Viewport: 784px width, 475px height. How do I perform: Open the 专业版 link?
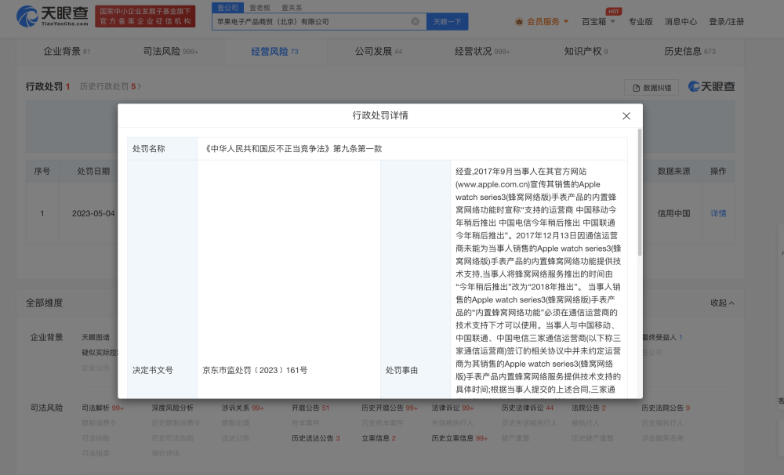[x=641, y=21]
